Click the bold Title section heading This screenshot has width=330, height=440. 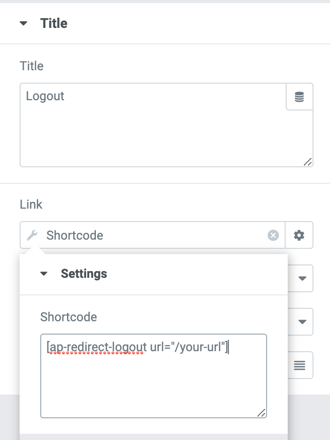tap(54, 23)
